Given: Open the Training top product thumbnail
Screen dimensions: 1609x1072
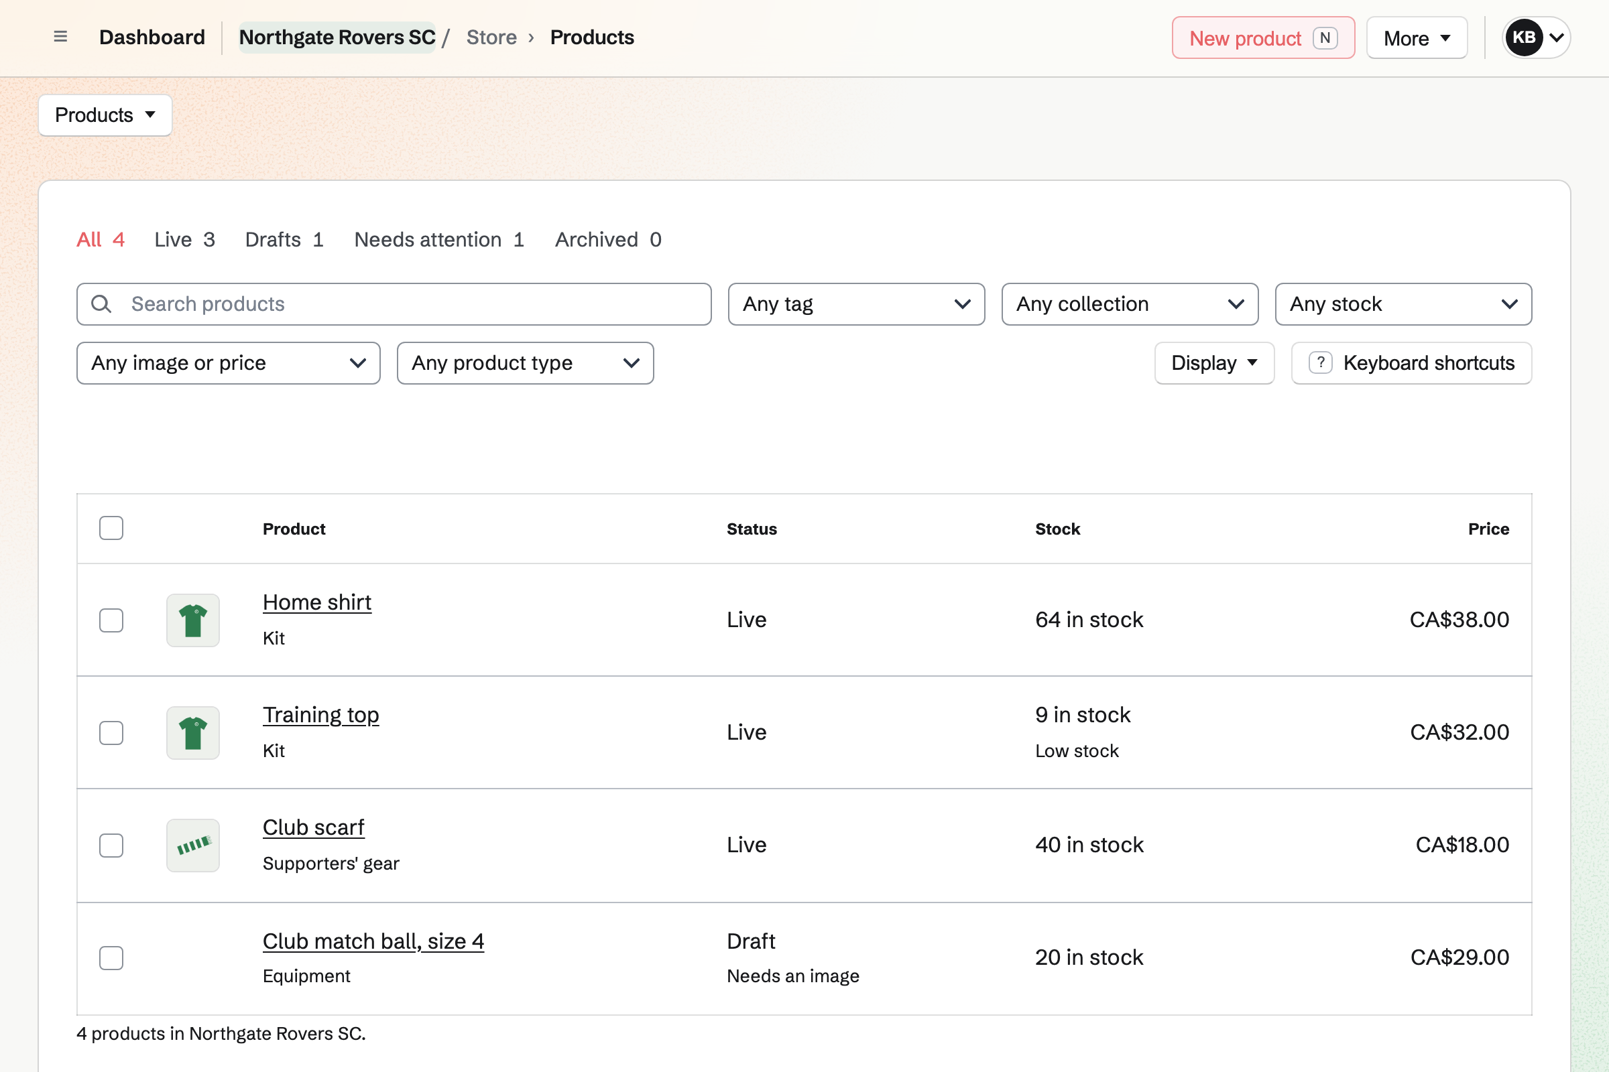Looking at the screenshot, I should click(x=193, y=733).
